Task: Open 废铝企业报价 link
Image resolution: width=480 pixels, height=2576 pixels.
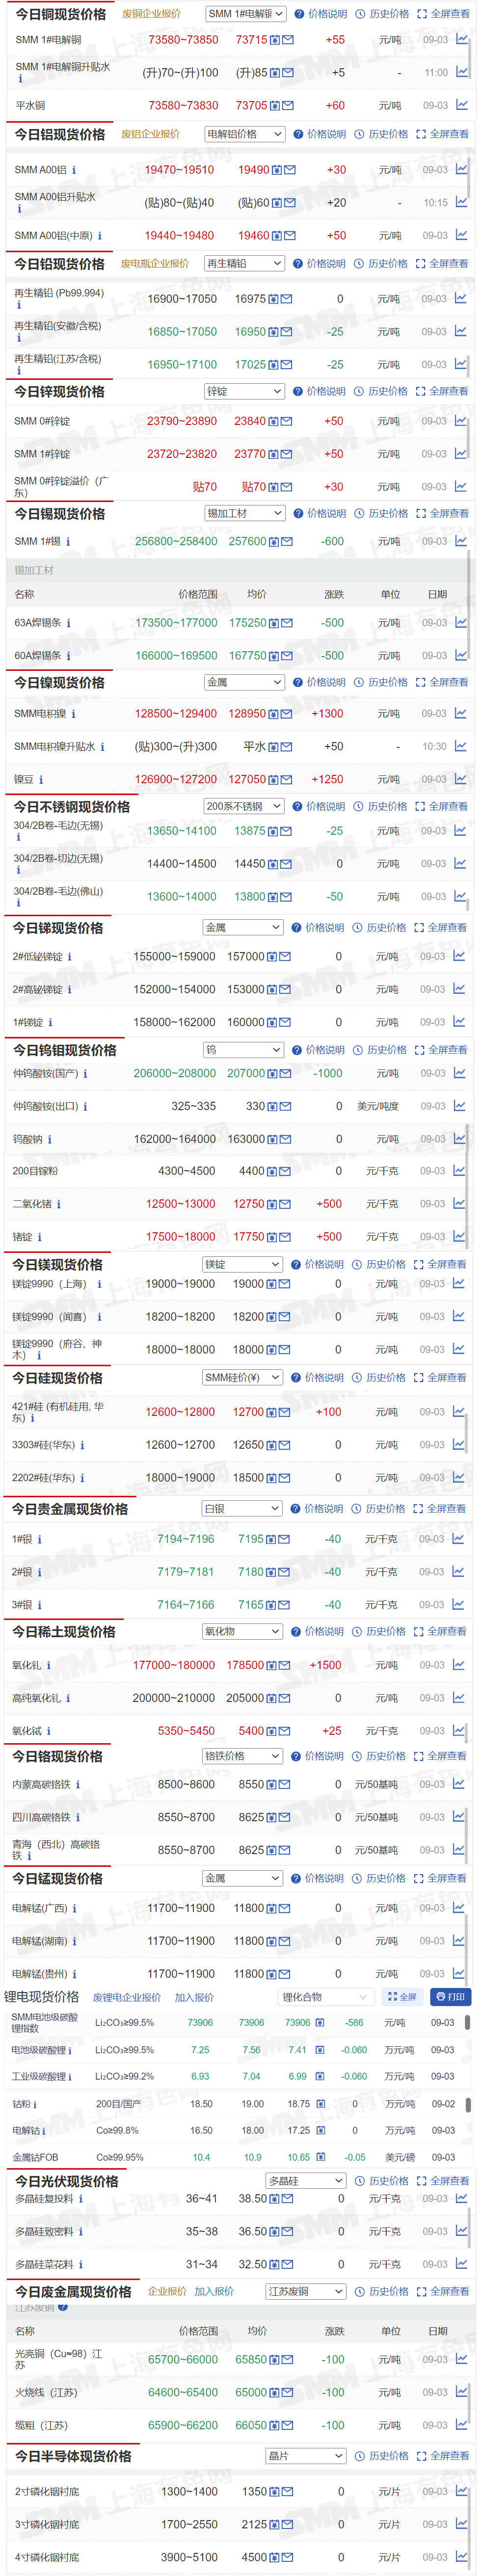Action: (x=151, y=134)
